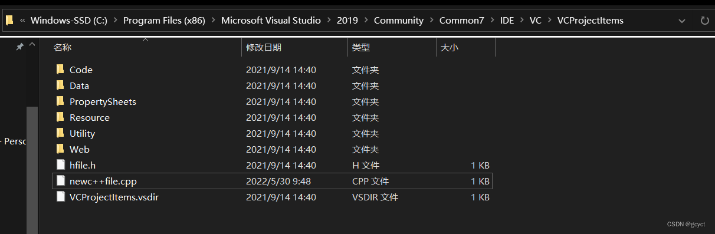Screen dimensions: 715x234
Task: Select the Utility folder name
Action: tap(82, 133)
